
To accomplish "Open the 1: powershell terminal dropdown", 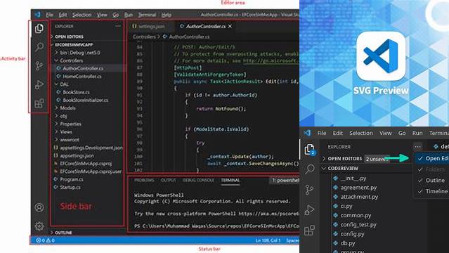I will [x=285, y=180].
